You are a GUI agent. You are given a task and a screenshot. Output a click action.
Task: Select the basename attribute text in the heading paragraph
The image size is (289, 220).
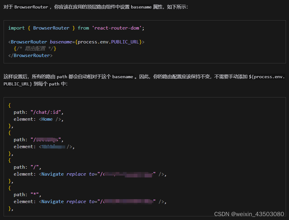click(141, 7)
